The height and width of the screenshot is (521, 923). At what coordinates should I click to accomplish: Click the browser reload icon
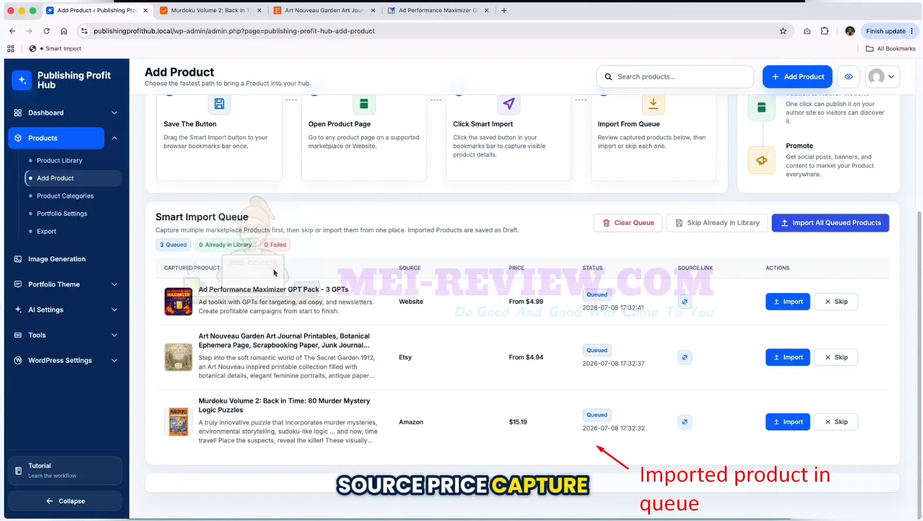pyautogui.click(x=46, y=31)
